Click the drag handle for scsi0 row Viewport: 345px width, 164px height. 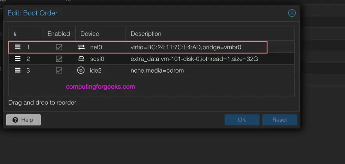click(x=18, y=59)
